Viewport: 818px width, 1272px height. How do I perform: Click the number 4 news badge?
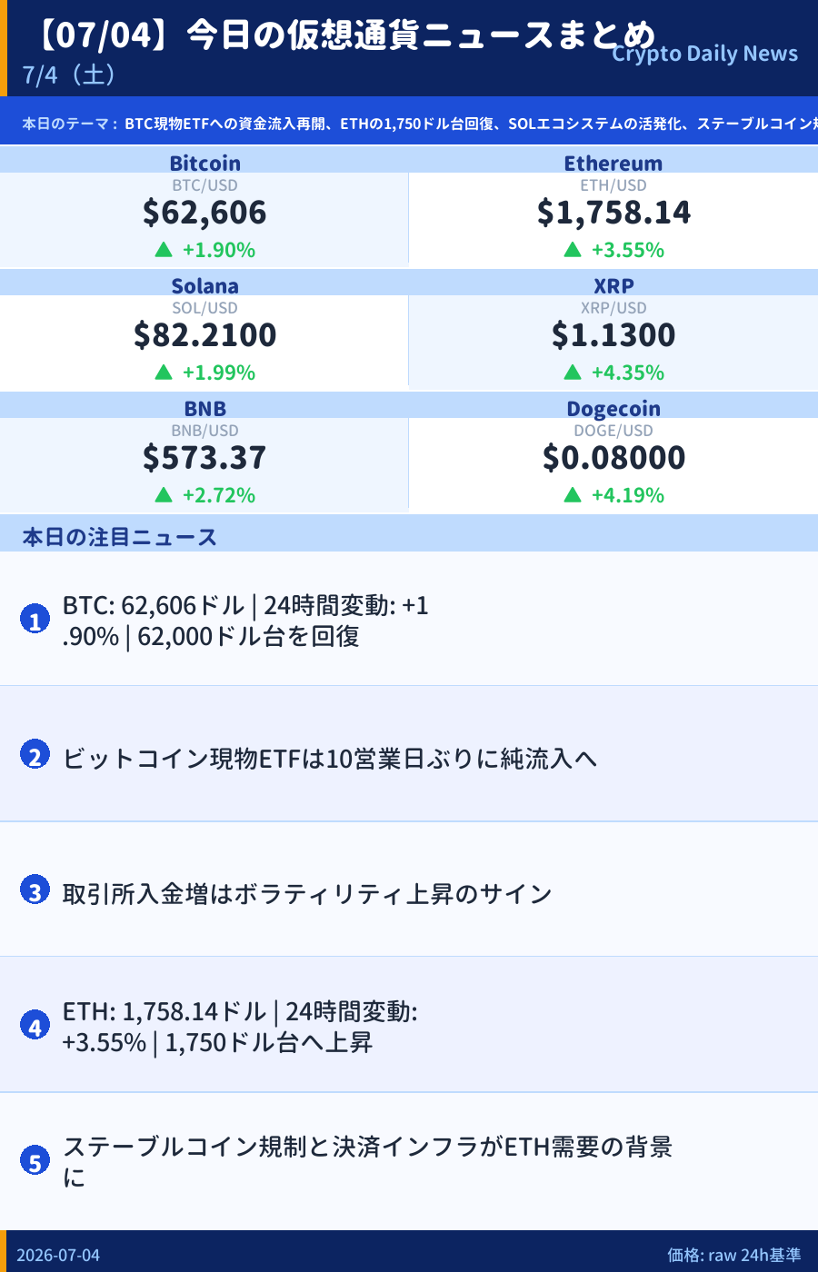pos(35,1026)
